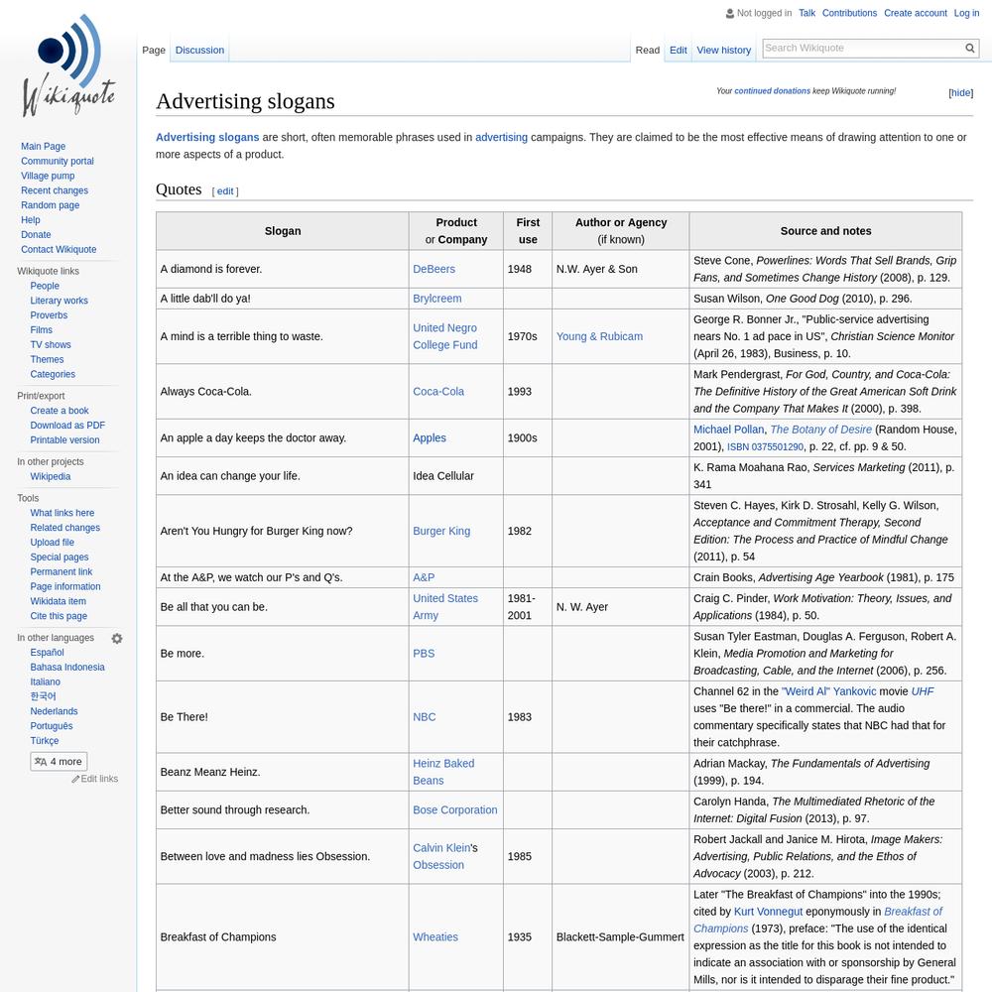The width and height of the screenshot is (992, 992).
Task: Open the "Weird Al" Yankovic link
Action: click(828, 691)
